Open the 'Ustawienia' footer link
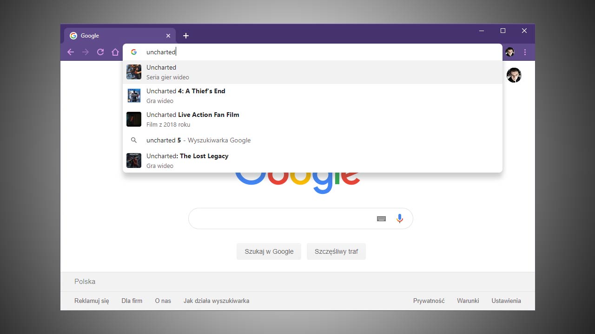595x334 pixels. tap(506, 301)
